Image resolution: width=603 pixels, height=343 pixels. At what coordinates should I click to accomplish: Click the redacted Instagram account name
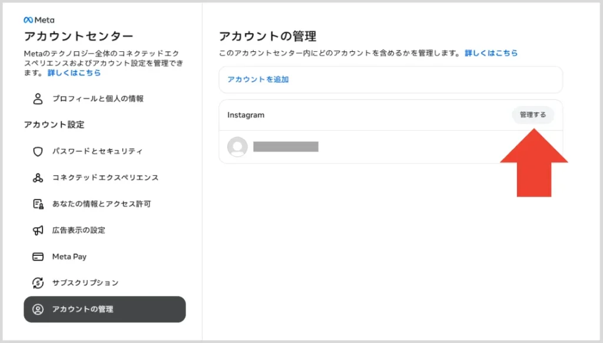point(286,146)
